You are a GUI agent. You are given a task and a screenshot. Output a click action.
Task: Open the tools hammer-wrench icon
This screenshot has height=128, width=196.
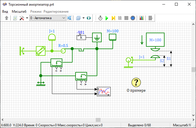[22, 18]
